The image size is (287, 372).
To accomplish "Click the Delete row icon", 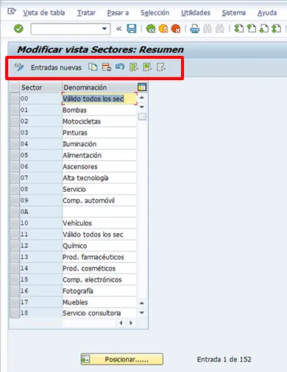I will pyautogui.click(x=107, y=67).
